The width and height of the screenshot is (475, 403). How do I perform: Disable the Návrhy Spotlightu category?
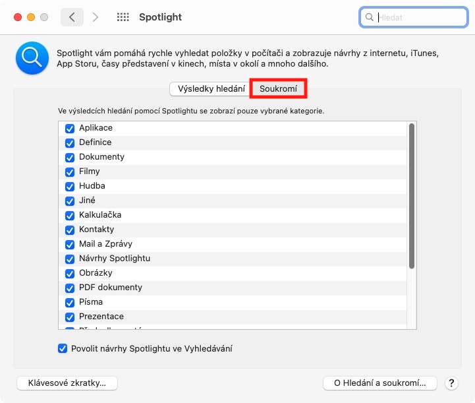click(70, 259)
